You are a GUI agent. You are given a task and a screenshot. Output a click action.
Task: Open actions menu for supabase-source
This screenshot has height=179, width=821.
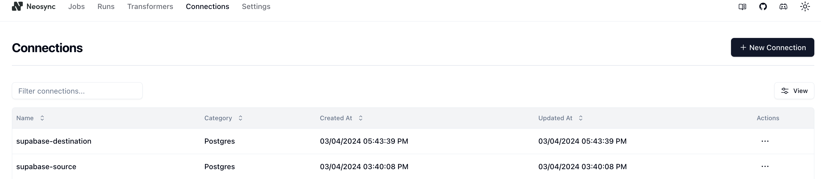coord(765,167)
